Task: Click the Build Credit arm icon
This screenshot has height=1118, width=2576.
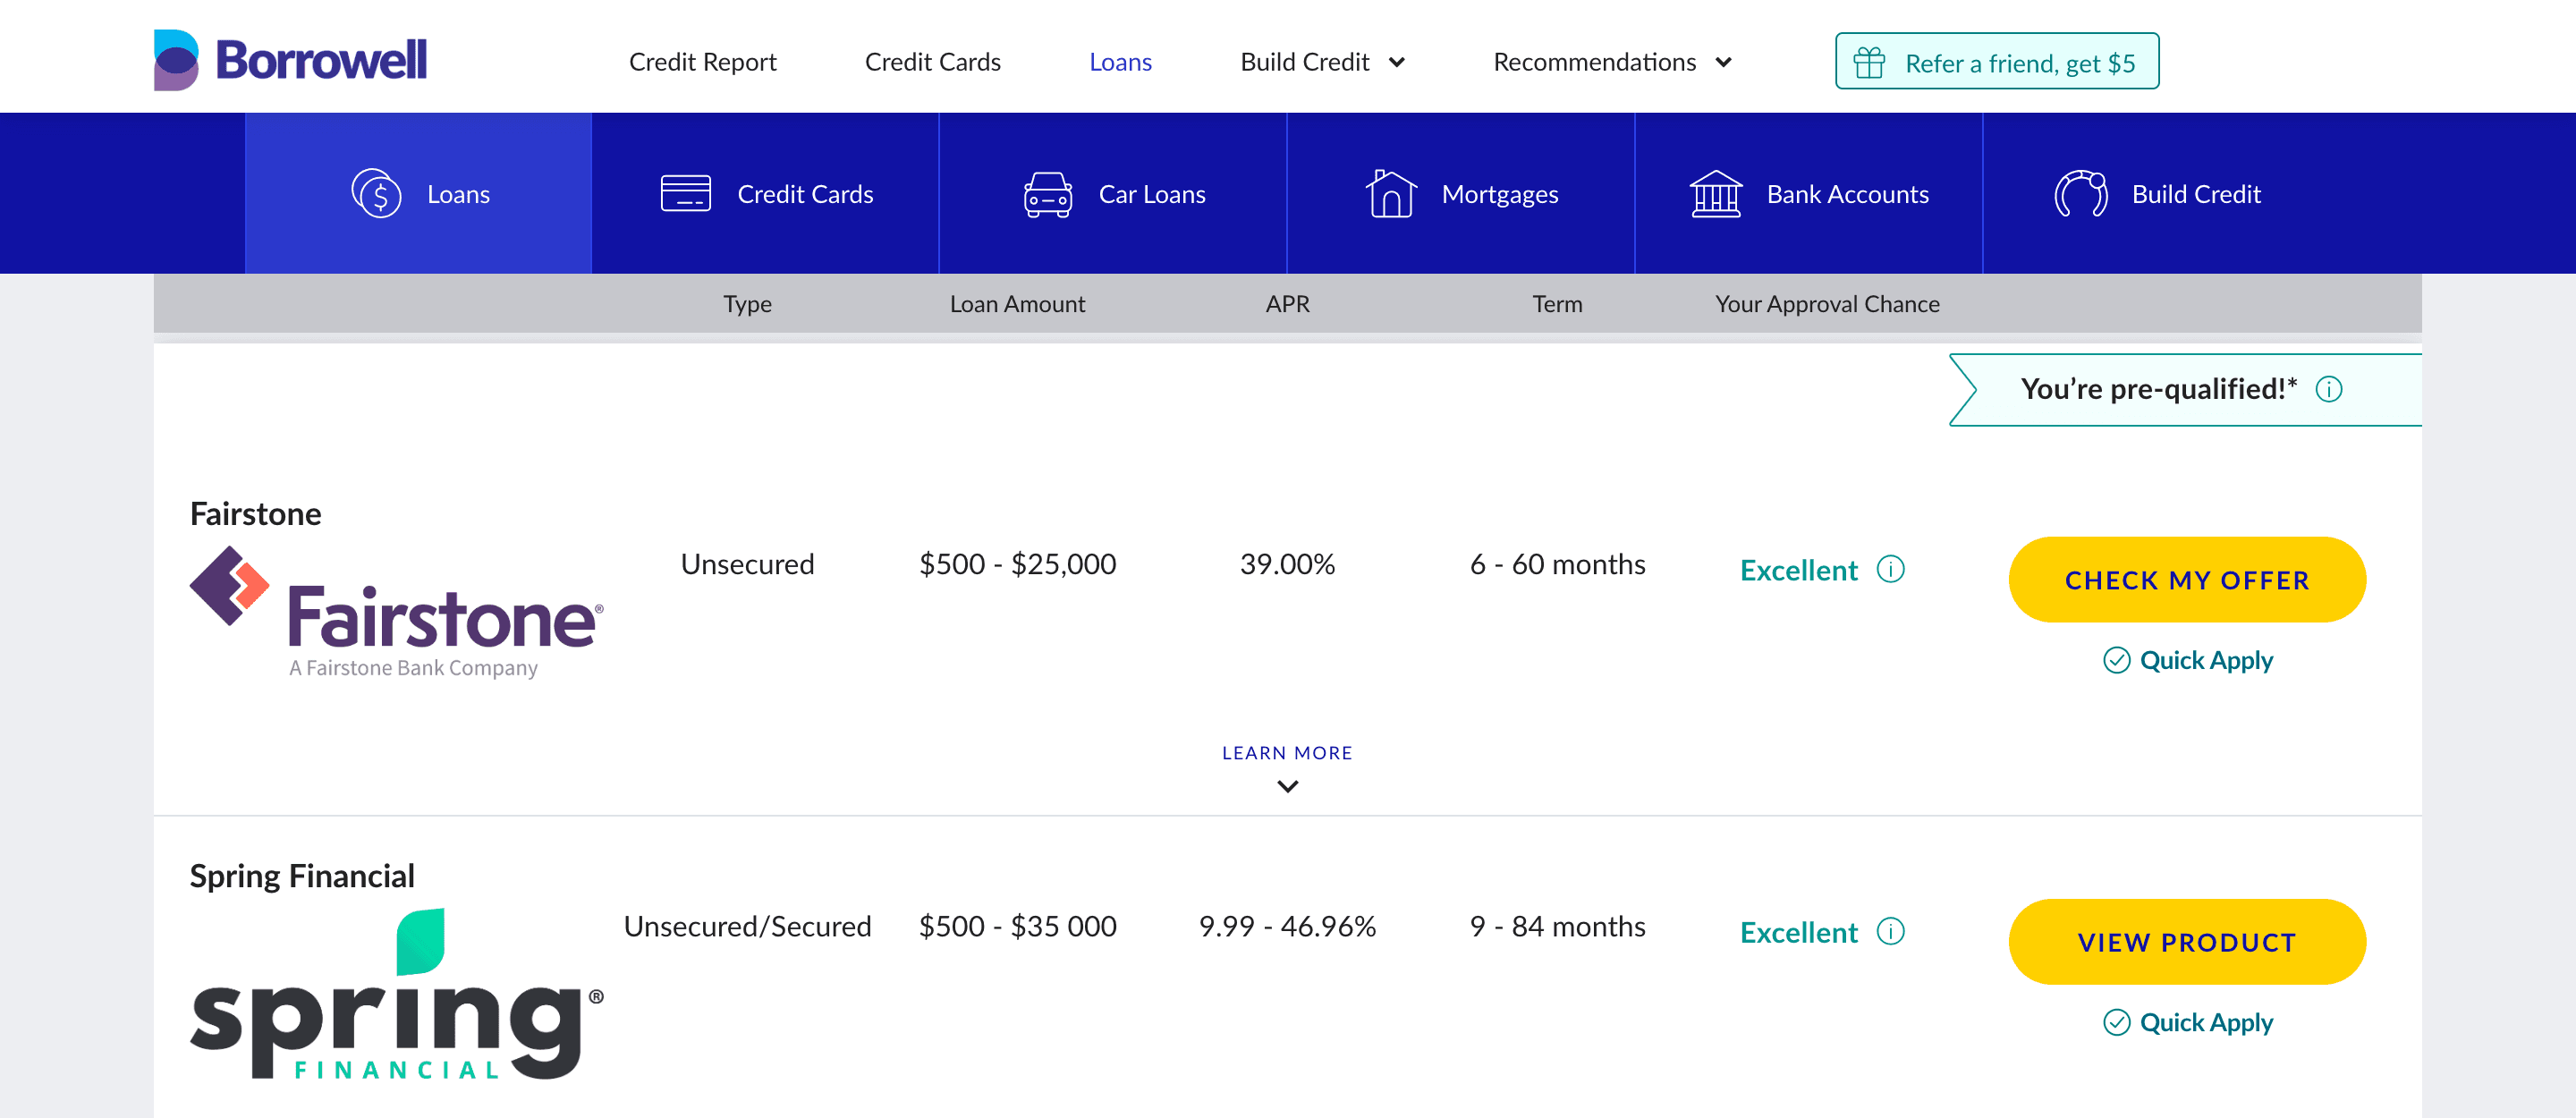Action: [2080, 194]
